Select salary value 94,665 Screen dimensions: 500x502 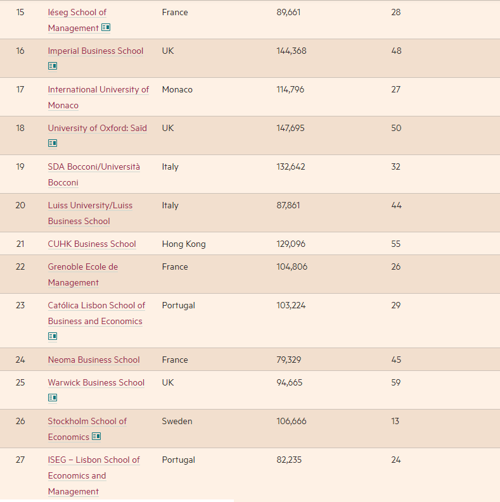point(290,382)
